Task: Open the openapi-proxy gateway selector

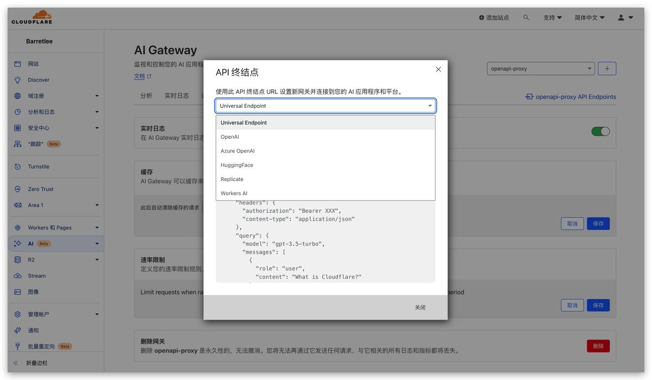Action: tap(541, 68)
